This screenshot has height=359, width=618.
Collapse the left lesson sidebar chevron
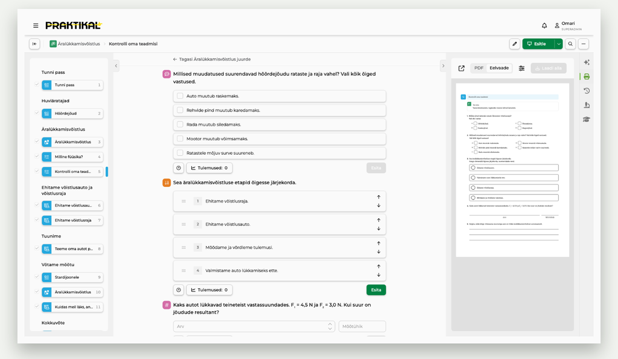pos(116,66)
